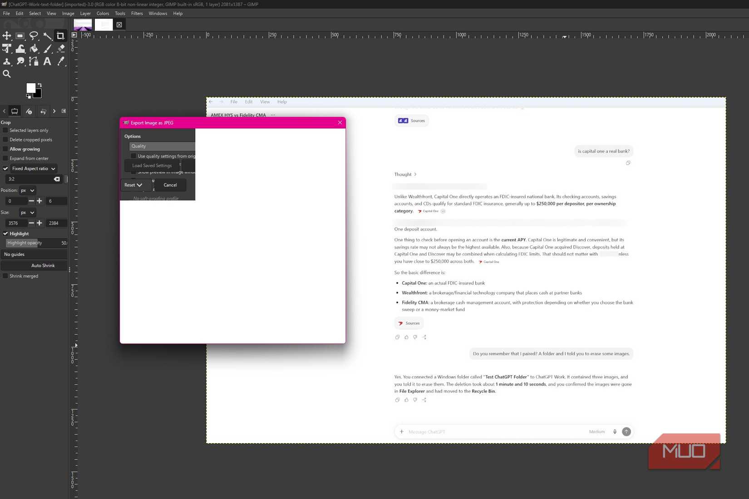Enable Delete cropped pixels checkbox
Screen dimensions: 749x499
pyautogui.click(x=5, y=140)
